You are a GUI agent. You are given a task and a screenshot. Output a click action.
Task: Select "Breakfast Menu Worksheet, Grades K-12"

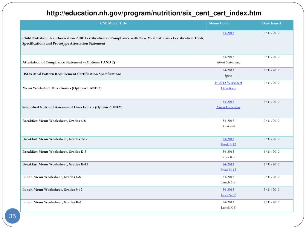coord(55,164)
